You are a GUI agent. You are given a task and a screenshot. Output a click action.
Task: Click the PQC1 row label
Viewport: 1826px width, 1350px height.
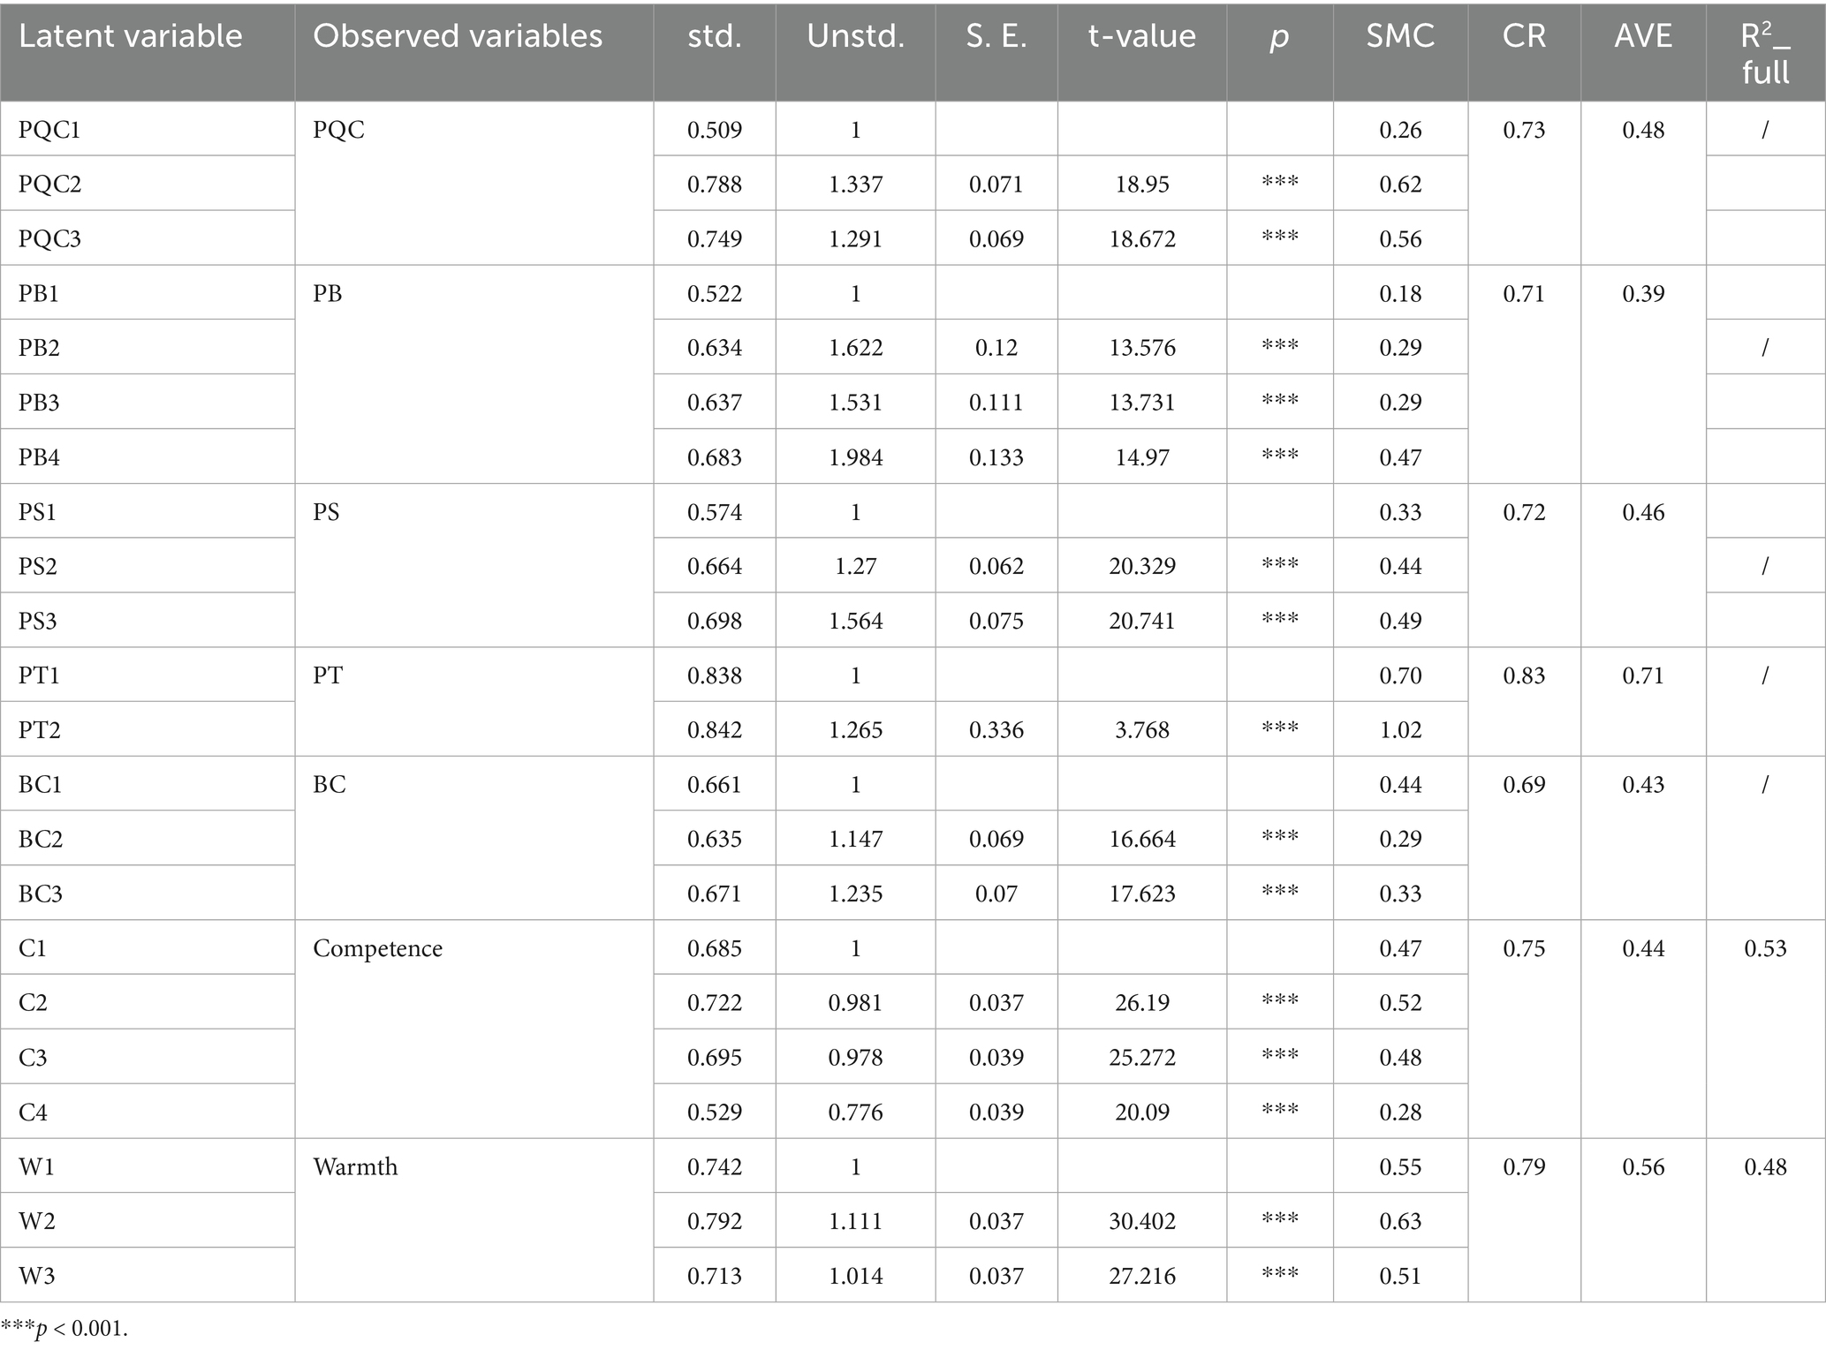click(x=49, y=130)
